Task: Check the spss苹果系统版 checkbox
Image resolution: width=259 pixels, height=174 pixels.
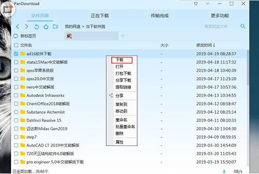Action: (x=16, y=70)
